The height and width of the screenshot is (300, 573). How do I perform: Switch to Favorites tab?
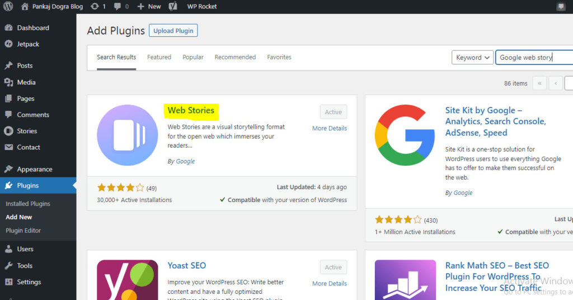click(279, 57)
